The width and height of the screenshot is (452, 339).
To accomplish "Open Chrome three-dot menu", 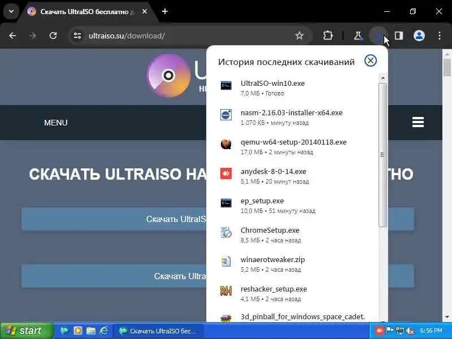I will point(440,36).
